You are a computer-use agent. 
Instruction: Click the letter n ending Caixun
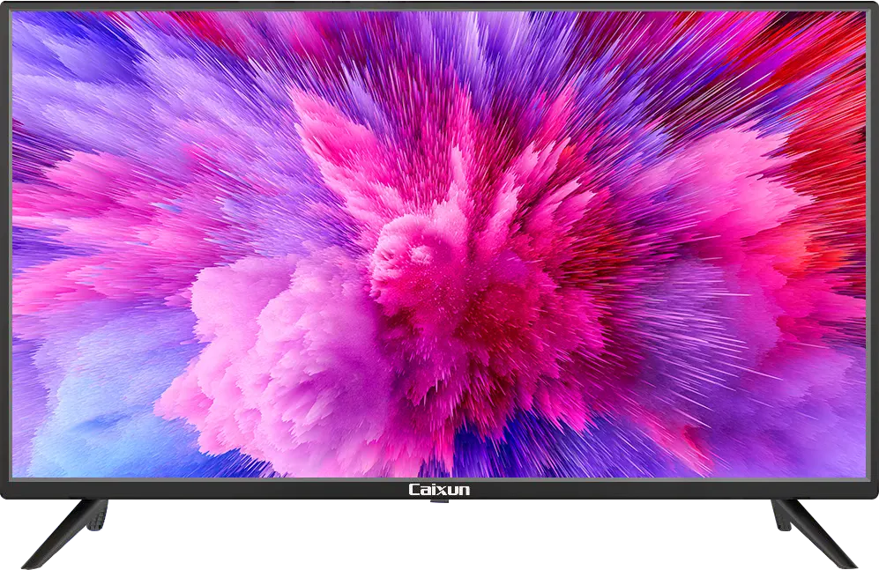click(x=464, y=491)
